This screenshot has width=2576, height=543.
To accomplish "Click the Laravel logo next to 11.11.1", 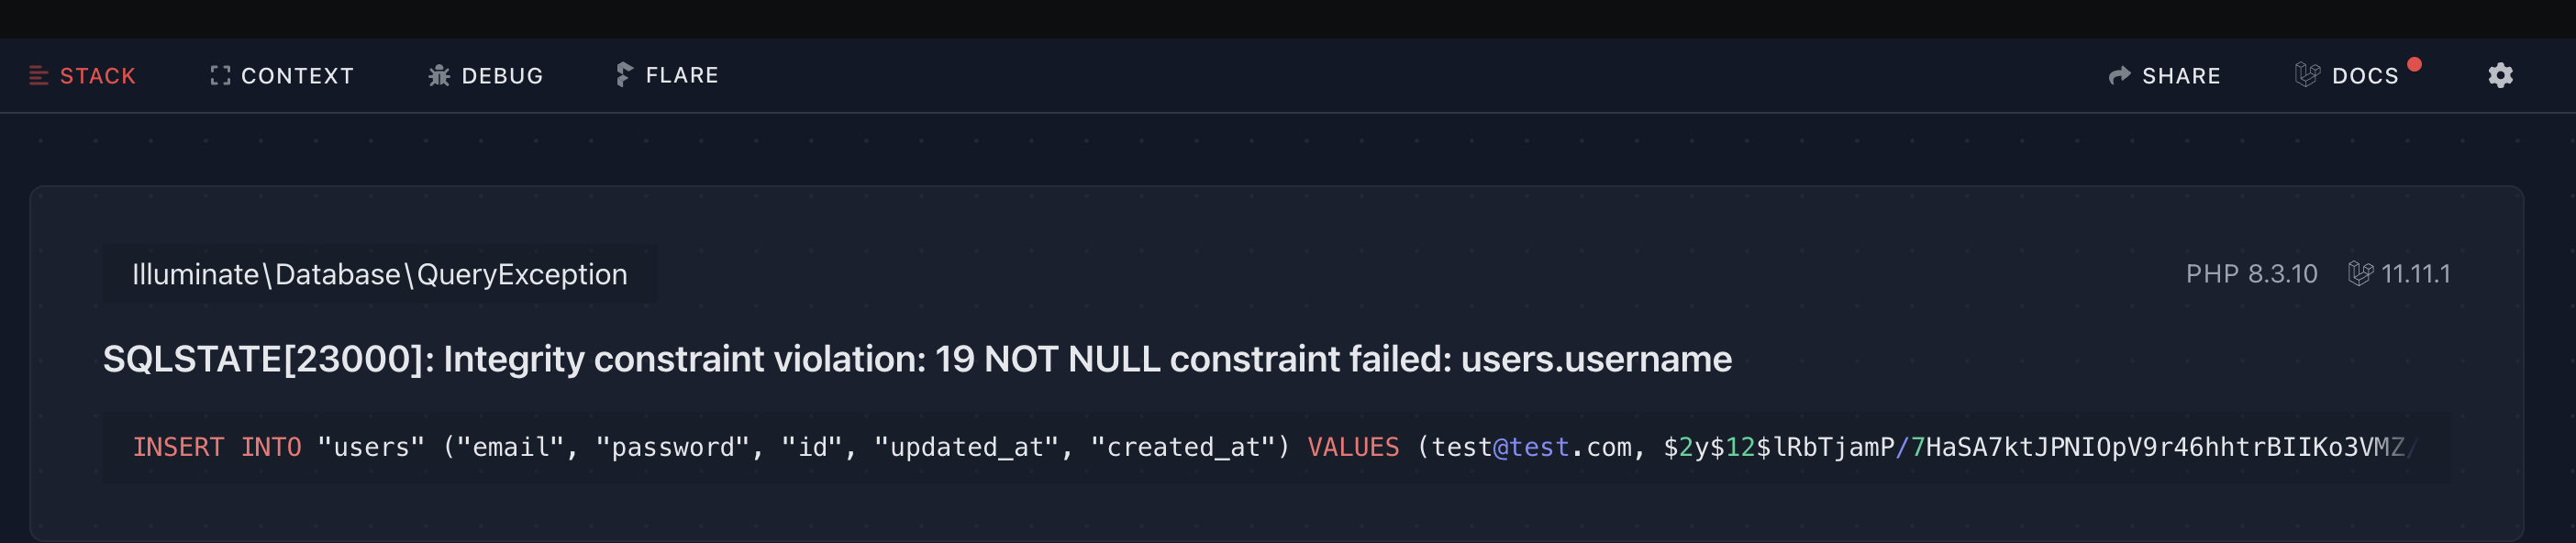I will pyautogui.click(x=2360, y=274).
